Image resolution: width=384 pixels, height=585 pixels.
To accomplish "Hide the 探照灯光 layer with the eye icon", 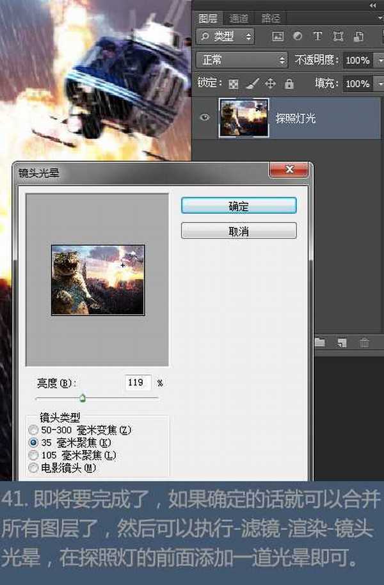I will (x=205, y=118).
